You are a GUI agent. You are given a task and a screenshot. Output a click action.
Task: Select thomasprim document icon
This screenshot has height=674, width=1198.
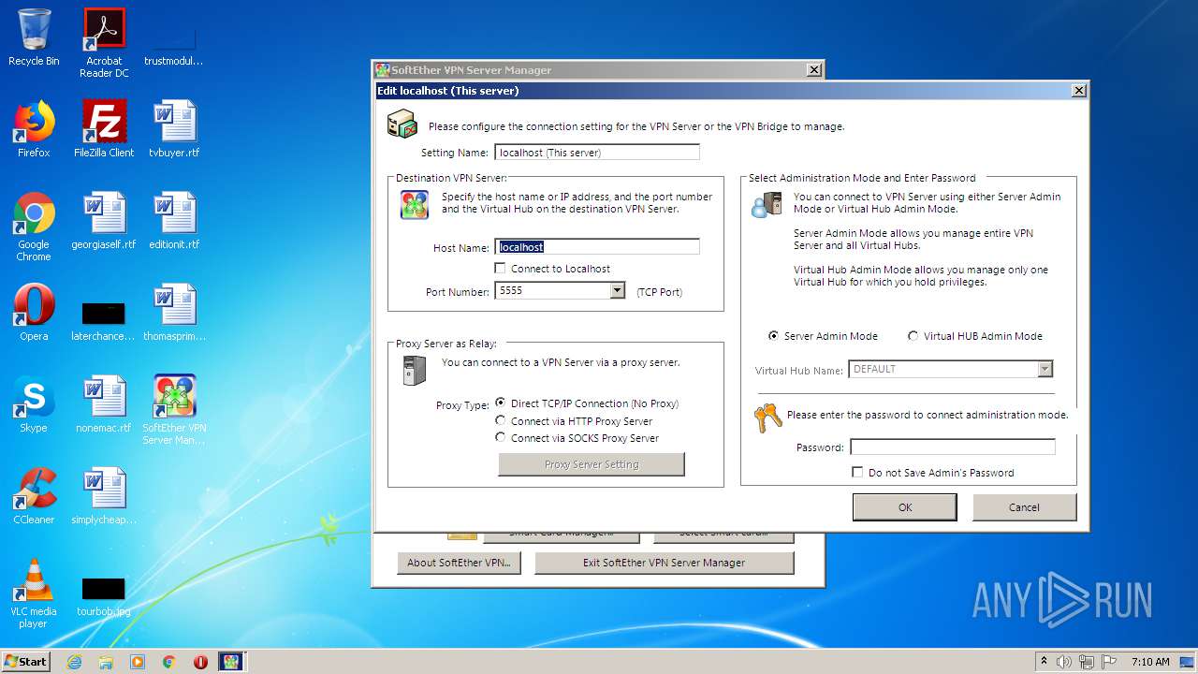(174, 313)
